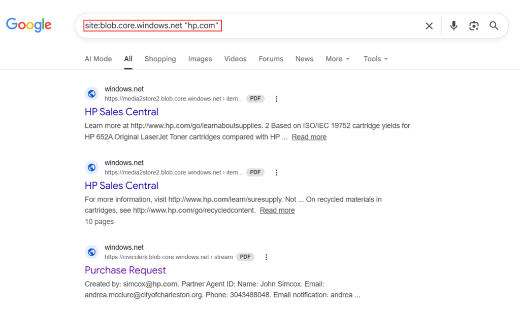Switch to Images tab
The height and width of the screenshot is (311, 520).
point(200,59)
